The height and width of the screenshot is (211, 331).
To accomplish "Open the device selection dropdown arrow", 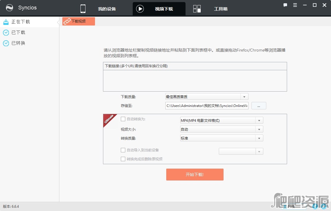I will (259, 151).
